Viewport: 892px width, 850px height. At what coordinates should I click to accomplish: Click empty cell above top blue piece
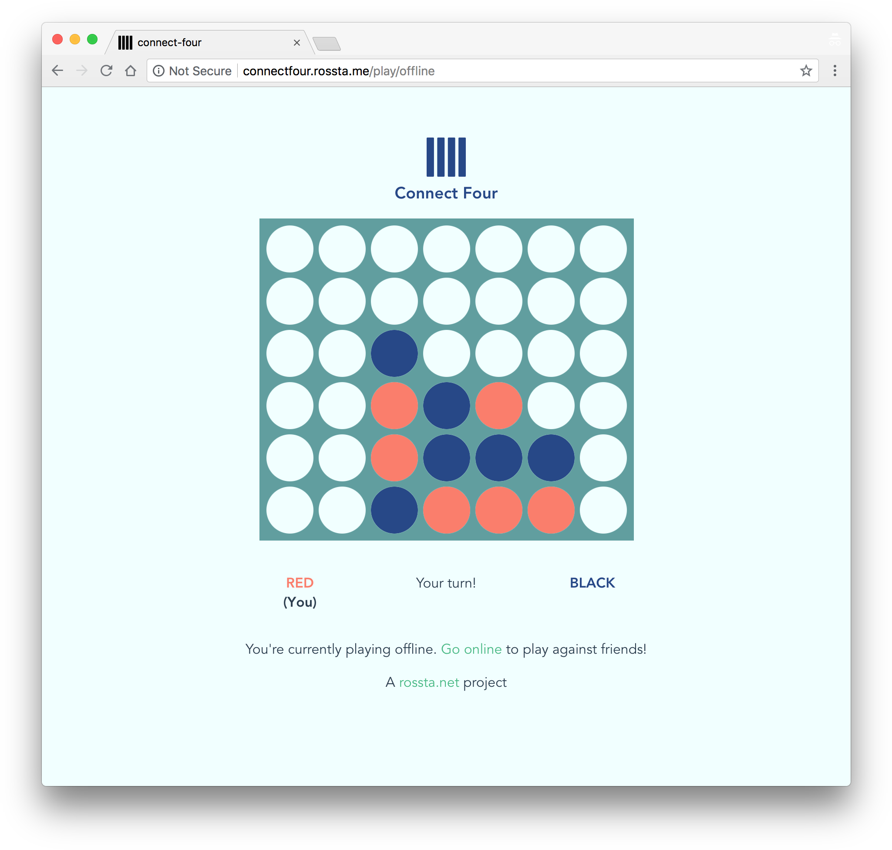pyautogui.click(x=394, y=301)
